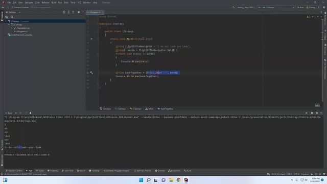Collapse the CSArrays project node

9,25
